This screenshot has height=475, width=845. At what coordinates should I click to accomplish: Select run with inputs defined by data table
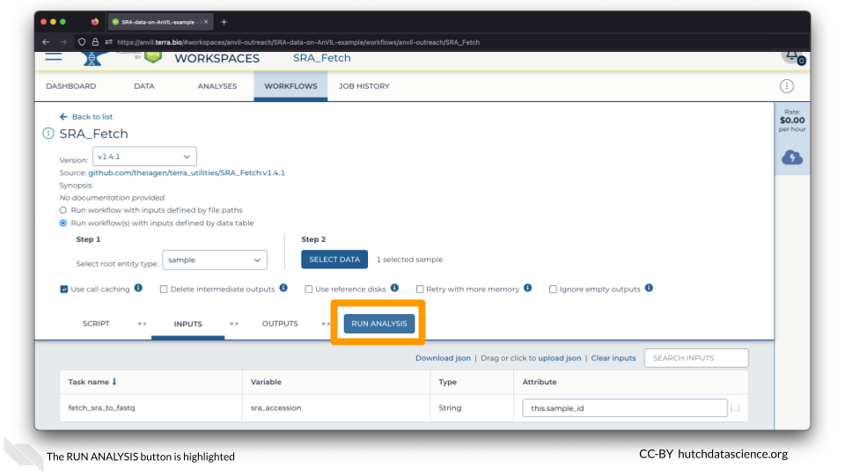tap(63, 223)
